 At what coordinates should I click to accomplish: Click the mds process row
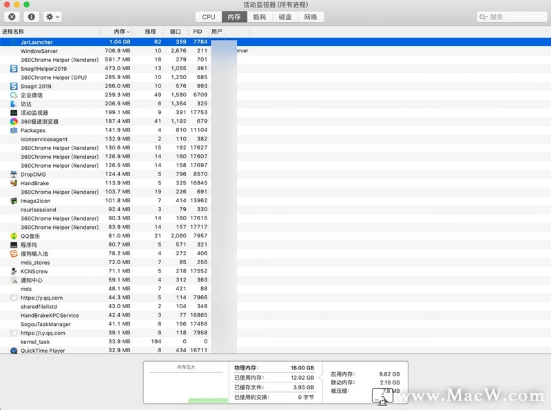click(x=275, y=289)
